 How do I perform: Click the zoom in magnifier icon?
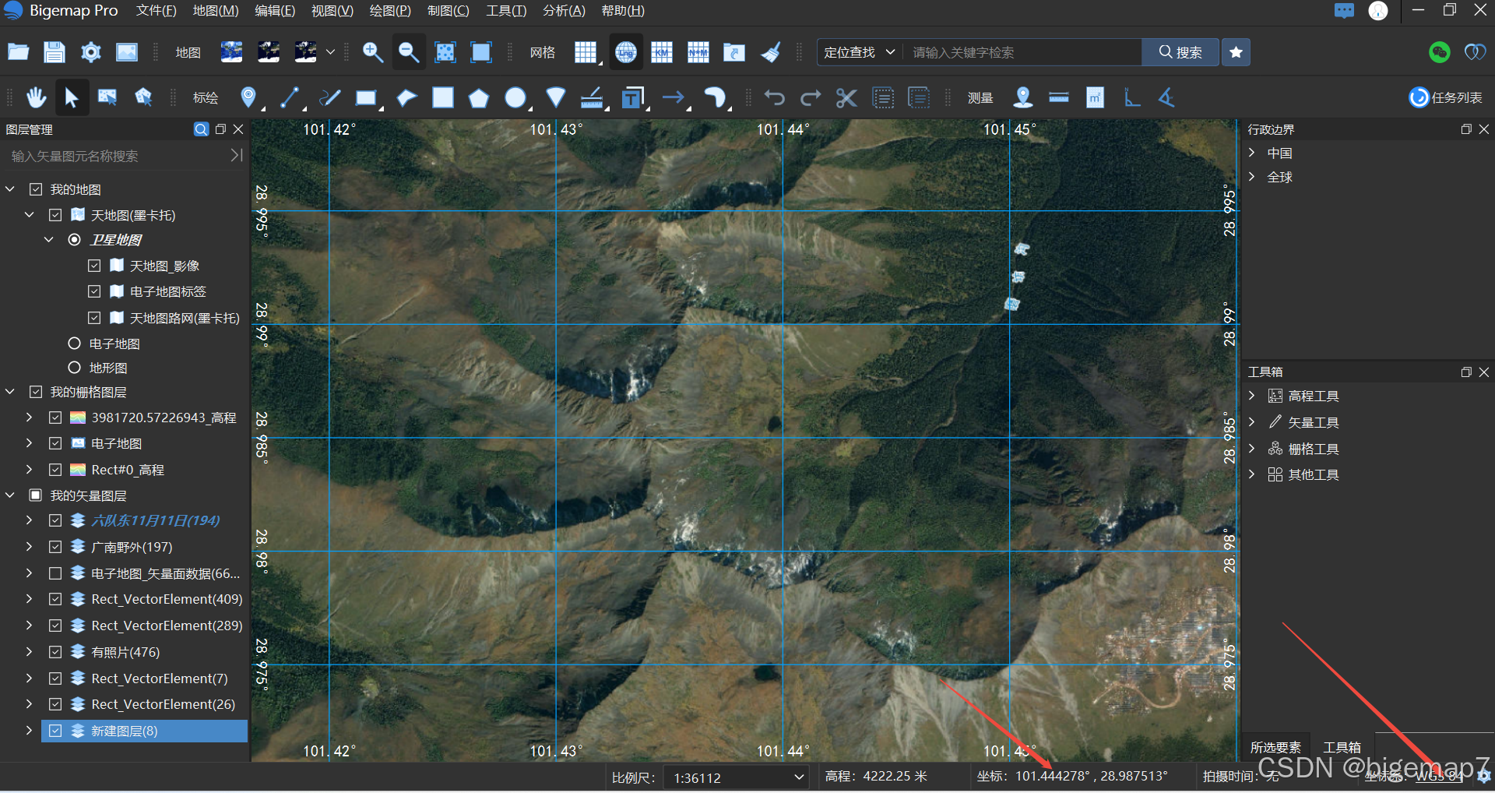(373, 52)
